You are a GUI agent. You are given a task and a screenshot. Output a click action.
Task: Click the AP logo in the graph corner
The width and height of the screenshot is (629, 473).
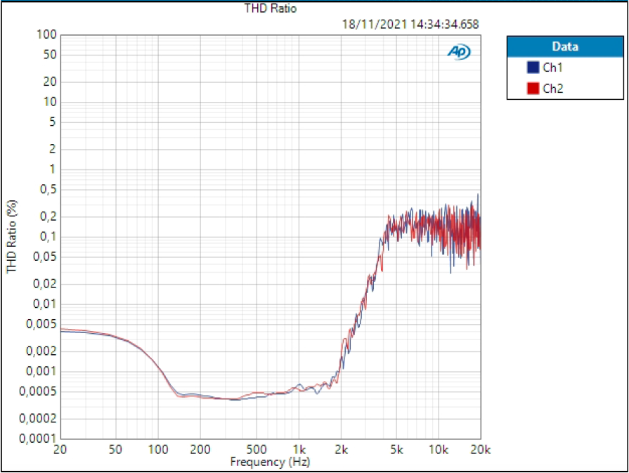(x=459, y=52)
